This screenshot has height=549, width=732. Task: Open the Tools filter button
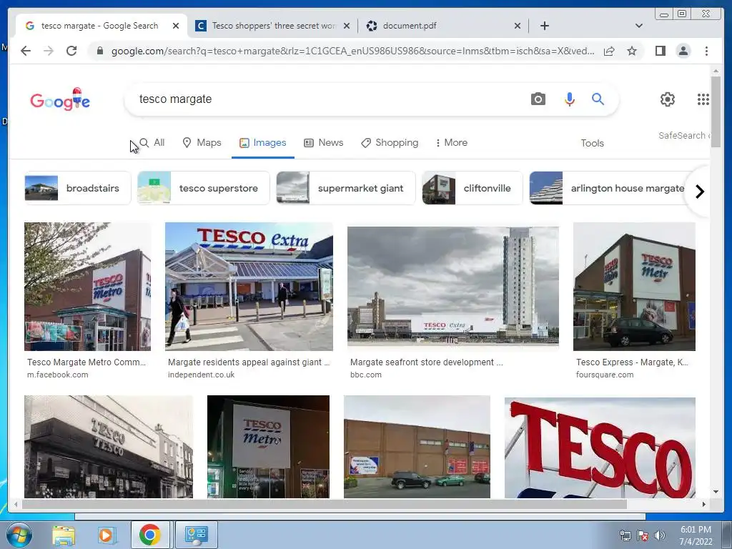click(x=592, y=143)
